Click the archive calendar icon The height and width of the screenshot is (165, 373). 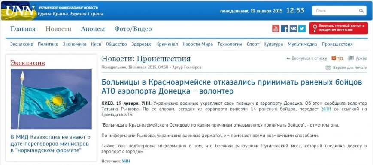[351, 58]
